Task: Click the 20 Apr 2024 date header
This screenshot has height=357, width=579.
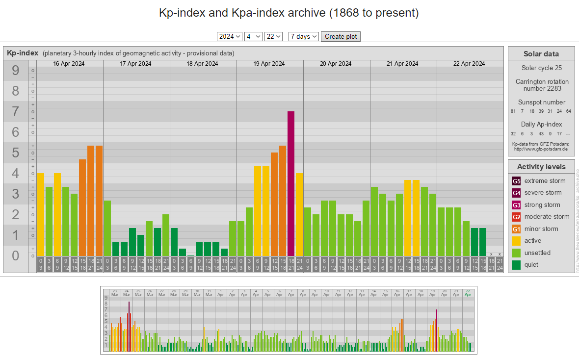Action: [x=336, y=63]
